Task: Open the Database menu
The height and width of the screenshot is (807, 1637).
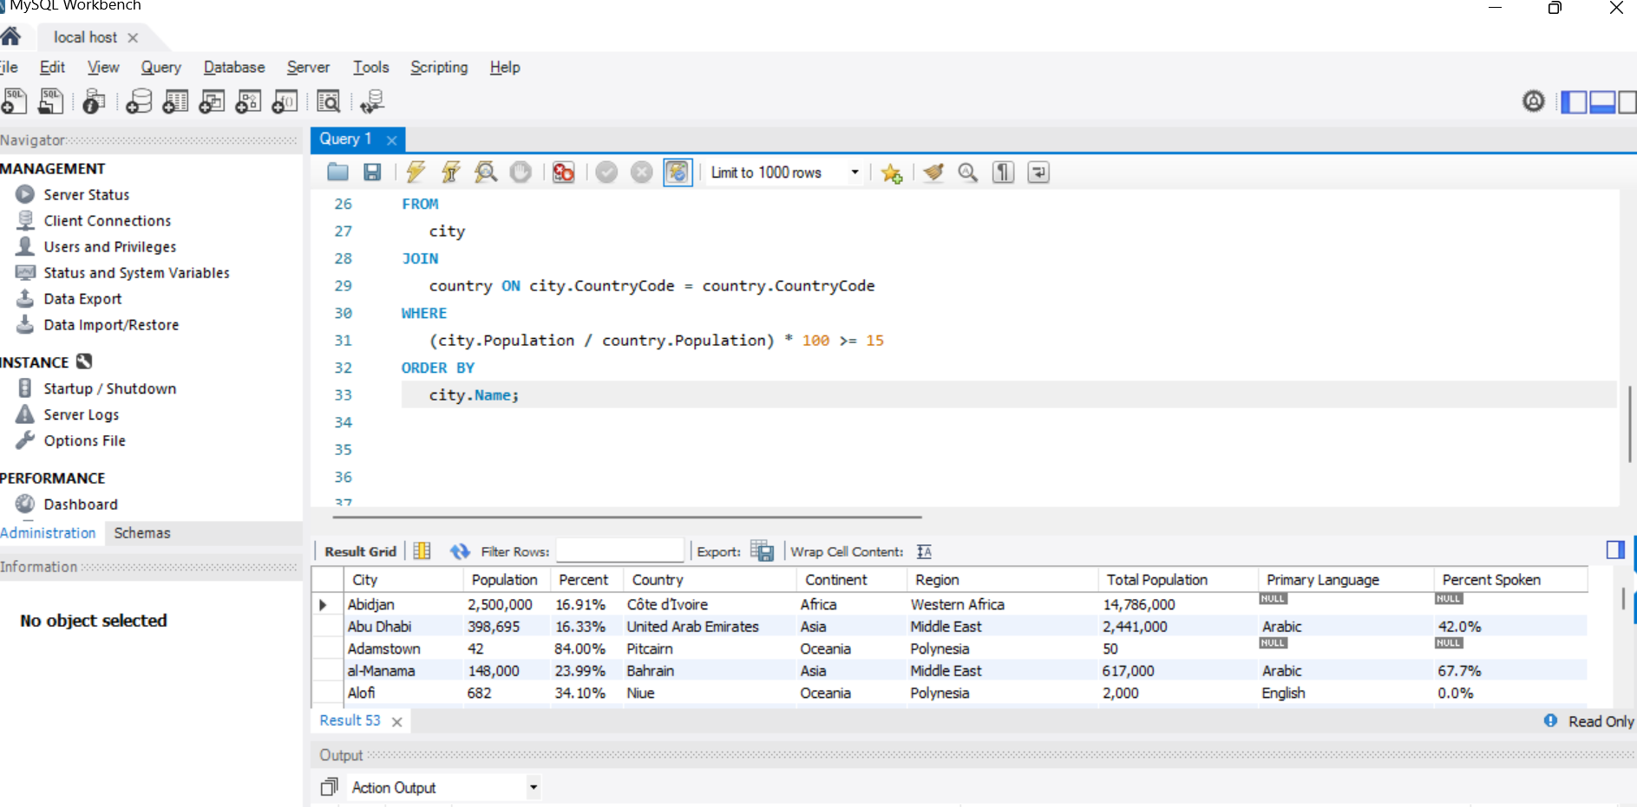Action: point(234,68)
